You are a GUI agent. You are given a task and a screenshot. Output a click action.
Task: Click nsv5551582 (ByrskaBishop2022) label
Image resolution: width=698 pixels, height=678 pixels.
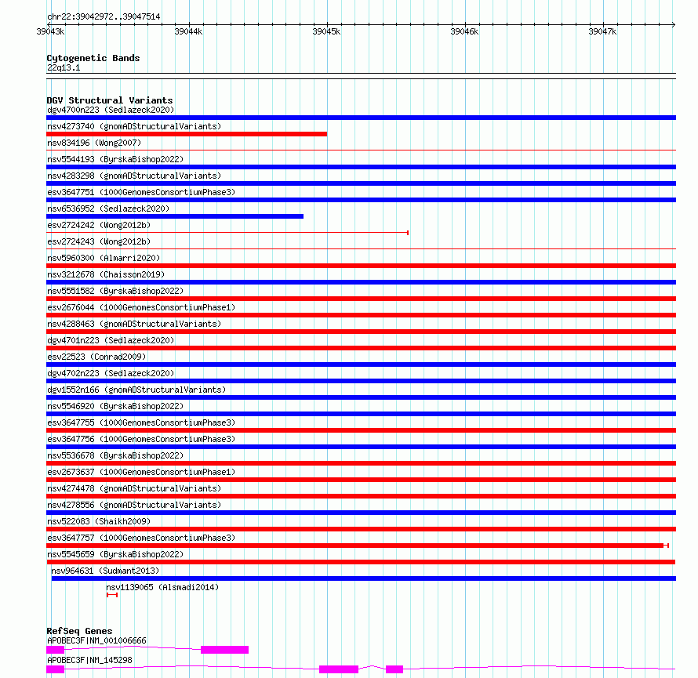115,291
